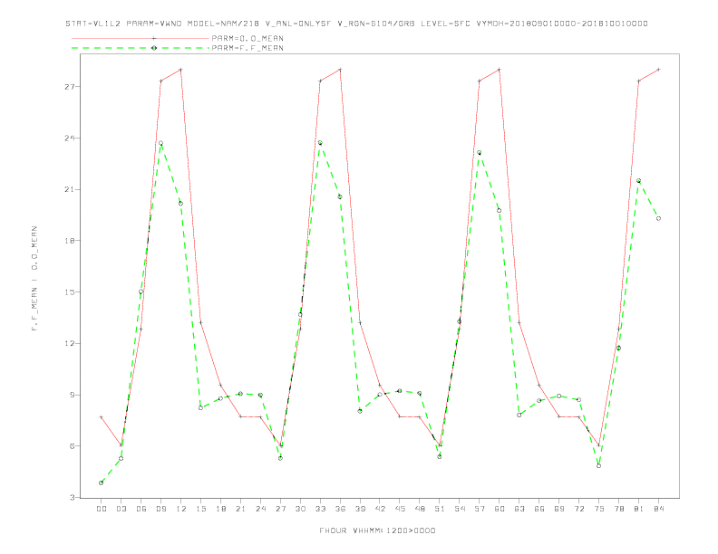The width and height of the screenshot is (718, 554).
Task: Click x-axis tick label 39
Action: 360,509
